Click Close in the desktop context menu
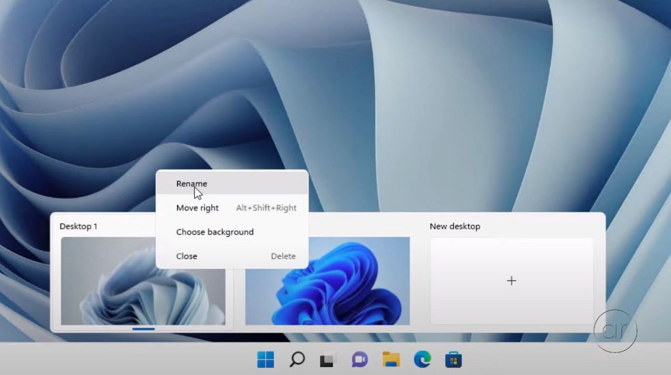 click(x=232, y=256)
